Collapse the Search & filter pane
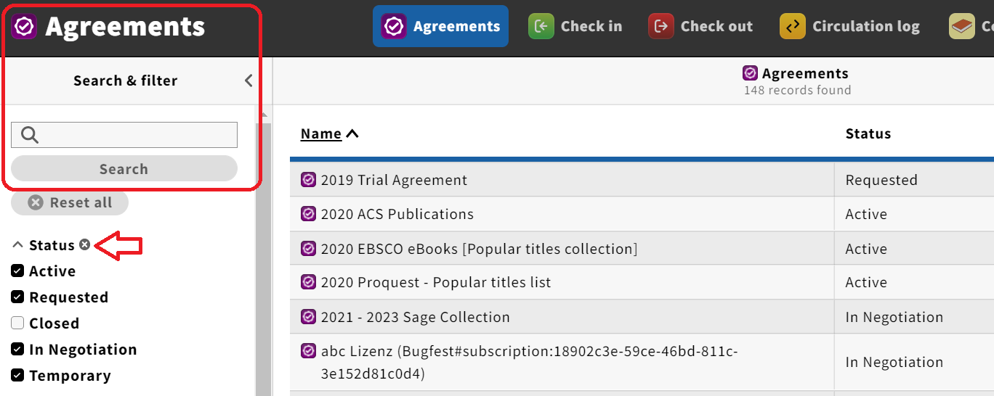994x396 pixels. (x=248, y=81)
